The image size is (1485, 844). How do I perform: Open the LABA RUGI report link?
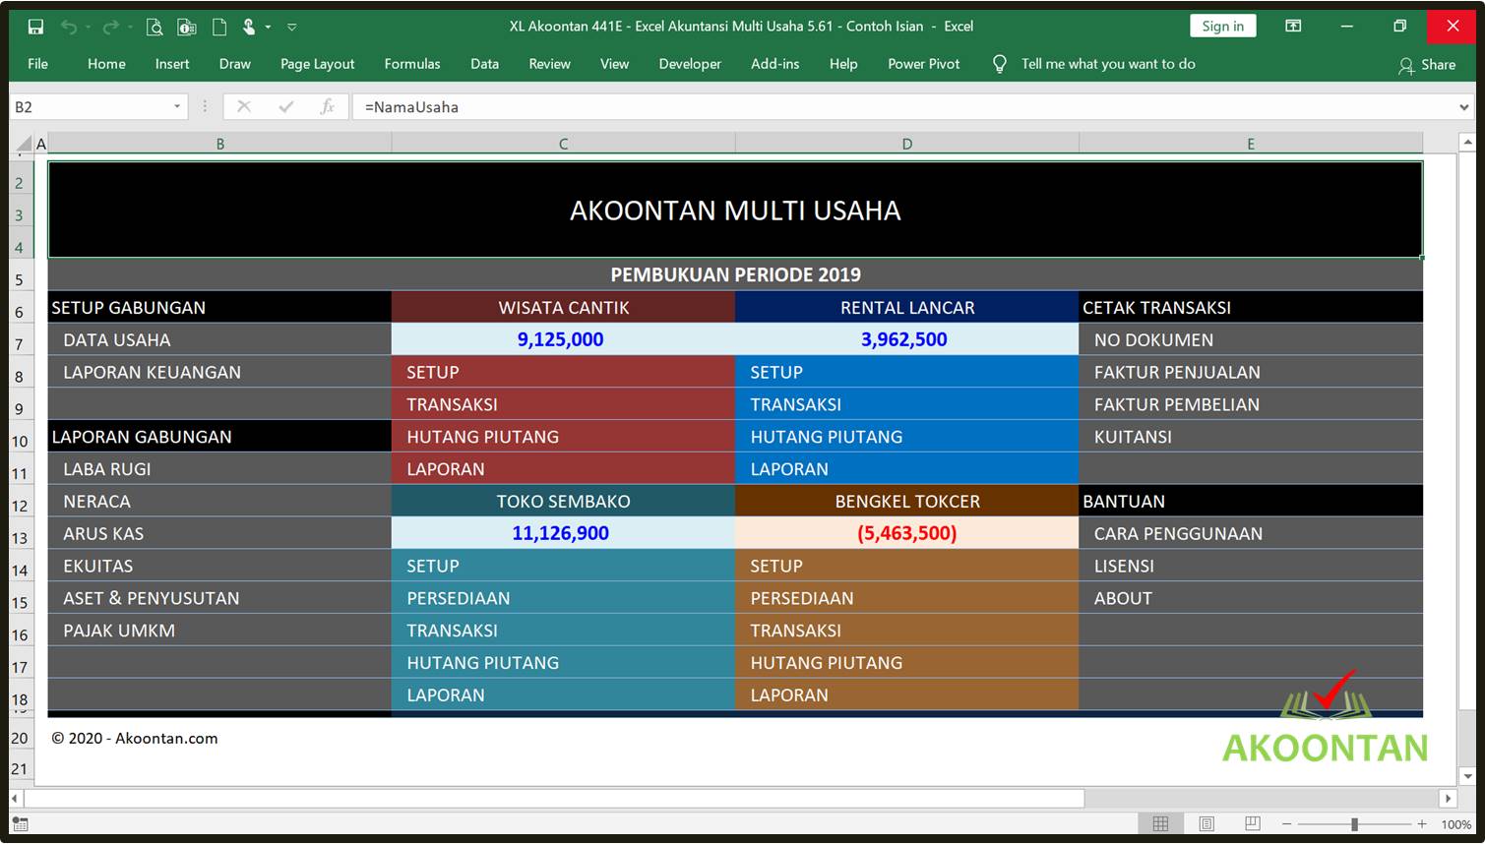(x=107, y=469)
